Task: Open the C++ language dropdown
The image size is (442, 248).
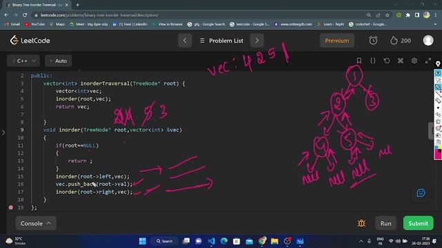Action: click(x=23, y=61)
